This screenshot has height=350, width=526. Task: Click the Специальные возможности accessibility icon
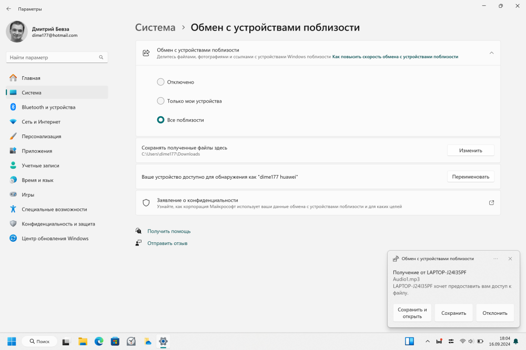tap(13, 209)
